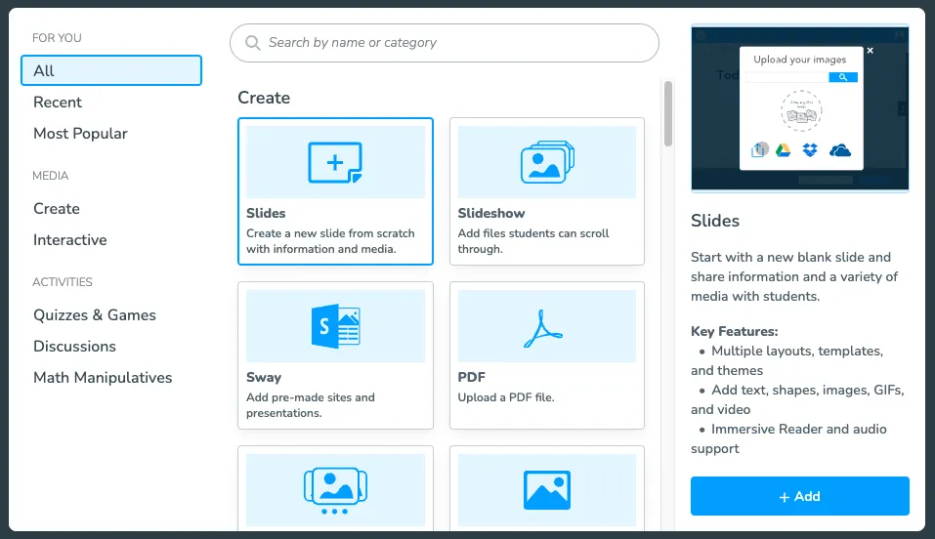
Task: Click the Google Drive icon in preview
Action: pyautogui.click(x=783, y=149)
